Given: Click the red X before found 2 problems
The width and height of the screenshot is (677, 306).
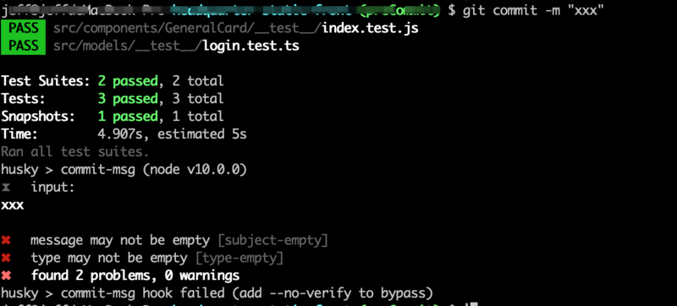Looking at the screenshot, I should coord(6,276).
